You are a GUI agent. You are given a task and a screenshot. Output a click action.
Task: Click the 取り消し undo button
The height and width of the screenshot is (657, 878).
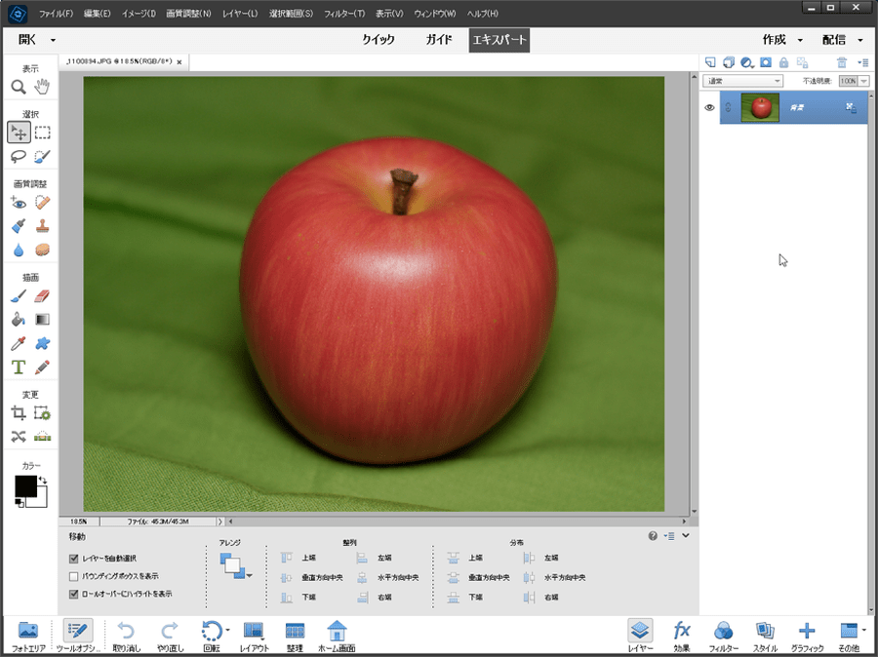coord(126,635)
